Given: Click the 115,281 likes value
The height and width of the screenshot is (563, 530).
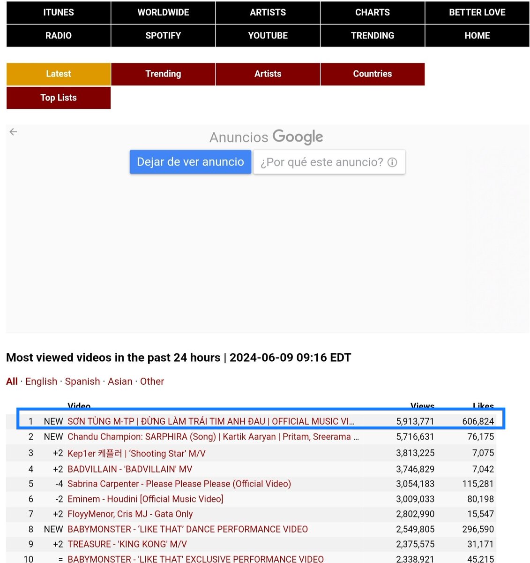Looking at the screenshot, I should click(478, 484).
